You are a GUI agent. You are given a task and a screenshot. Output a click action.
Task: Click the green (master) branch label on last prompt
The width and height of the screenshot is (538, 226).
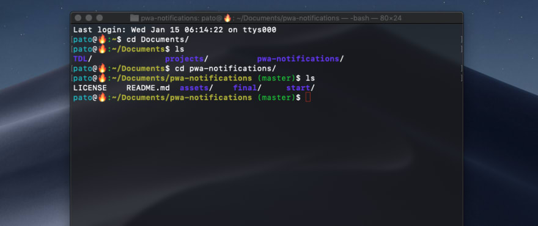(276, 98)
